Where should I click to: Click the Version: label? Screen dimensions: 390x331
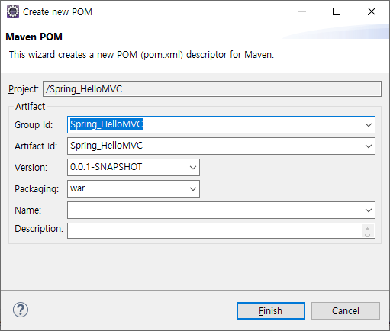[31, 168]
